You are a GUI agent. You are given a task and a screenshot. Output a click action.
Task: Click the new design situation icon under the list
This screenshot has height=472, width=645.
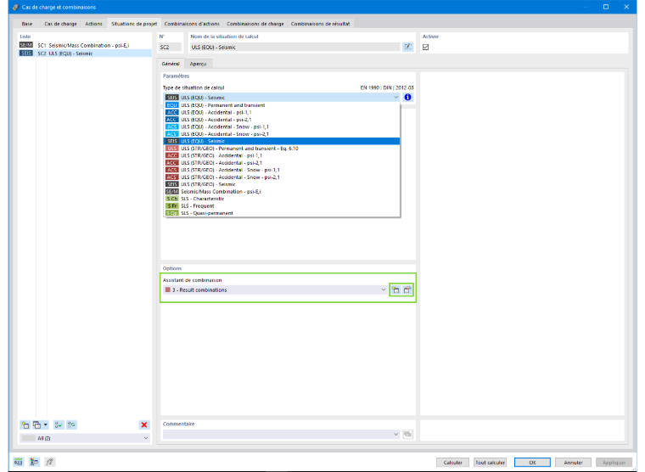click(x=25, y=424)
